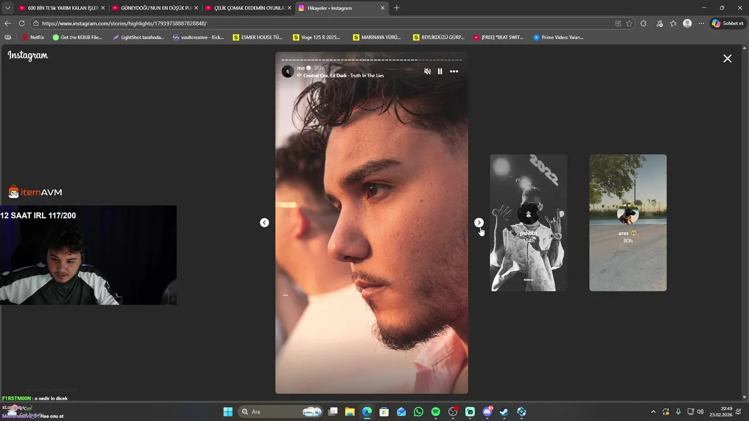Open Spotify from the taskbar

point(435,412)
